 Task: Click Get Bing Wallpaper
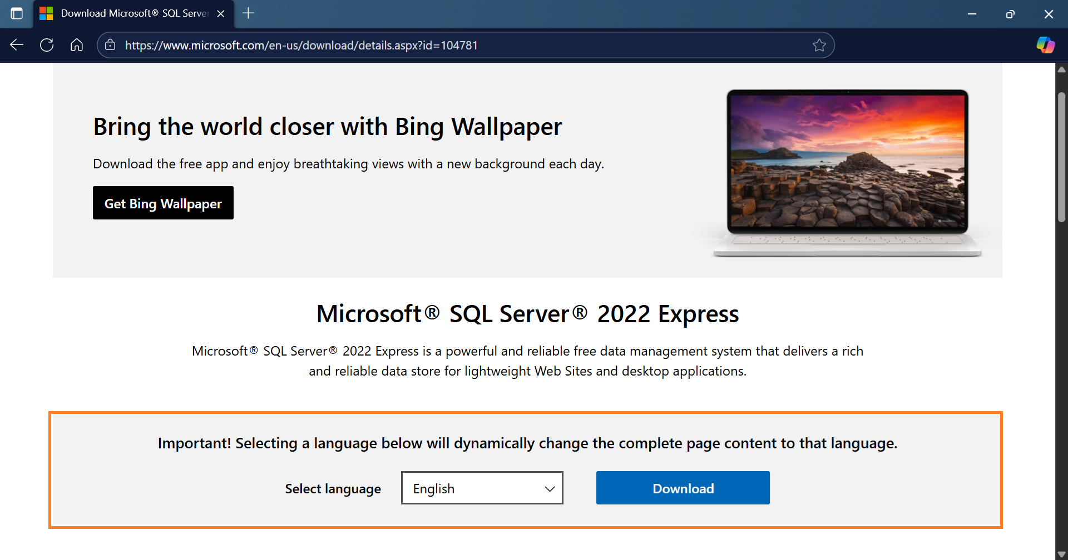[163, 203]
